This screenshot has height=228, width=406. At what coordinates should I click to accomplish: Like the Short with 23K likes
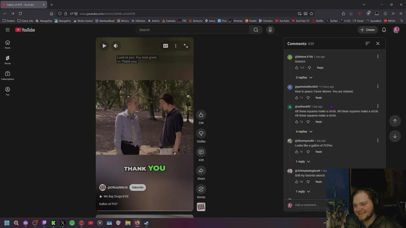pyautogui.click(x=201, y=115)
